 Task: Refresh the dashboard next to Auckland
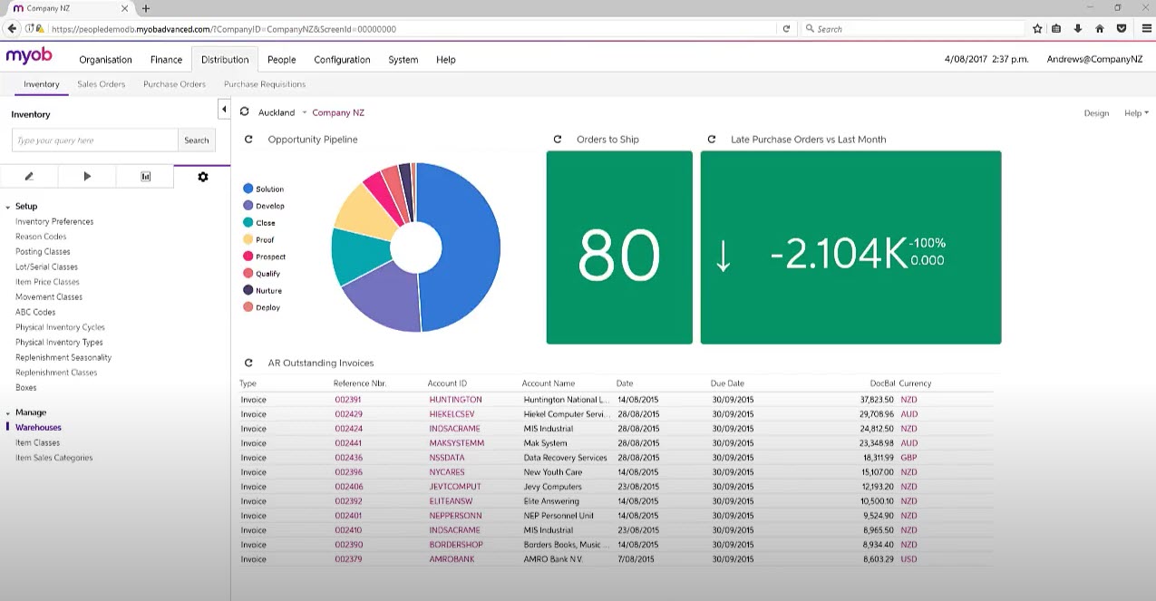pyautogui.click(x=244, y=112)
